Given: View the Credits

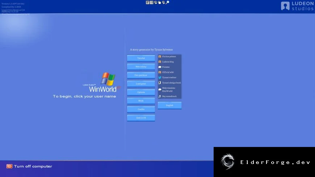Looking at the screenshot, I should tap(141, 109).
